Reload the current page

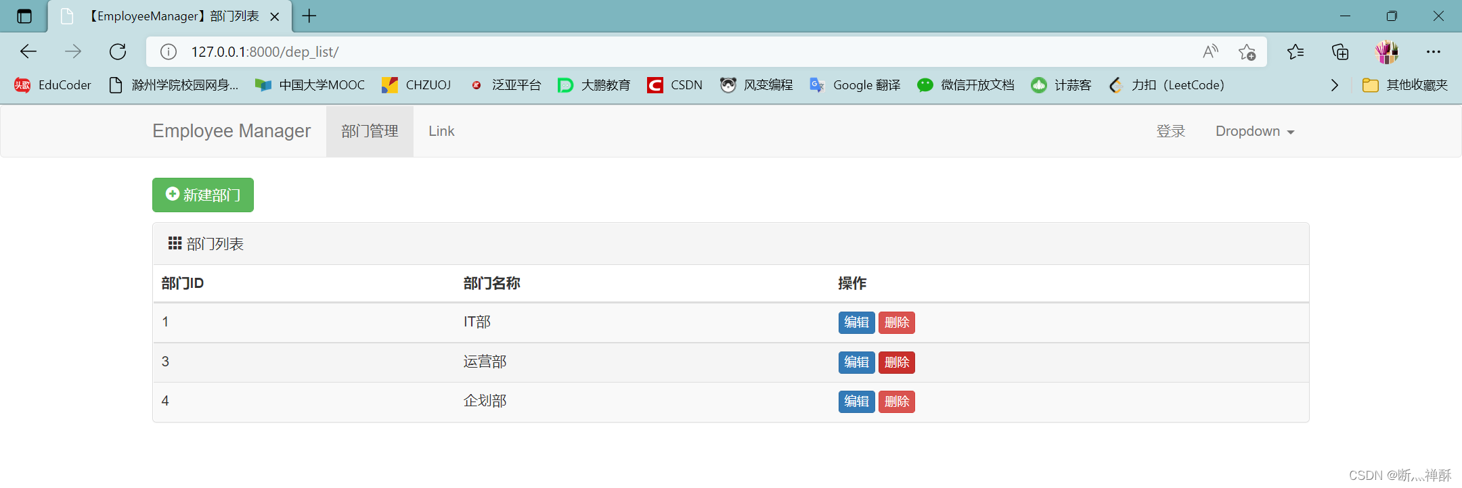click(118, 51)
